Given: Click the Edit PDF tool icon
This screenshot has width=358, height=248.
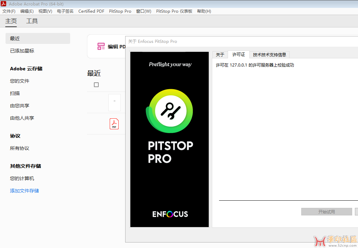Looking at the screenshot, I should pos(101,46).
